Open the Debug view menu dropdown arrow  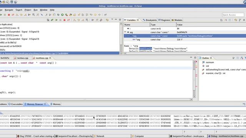112,20
